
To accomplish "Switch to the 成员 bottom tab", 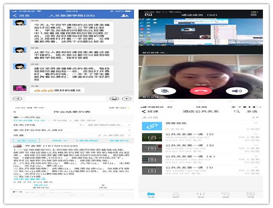I will (x=176, y=195).
